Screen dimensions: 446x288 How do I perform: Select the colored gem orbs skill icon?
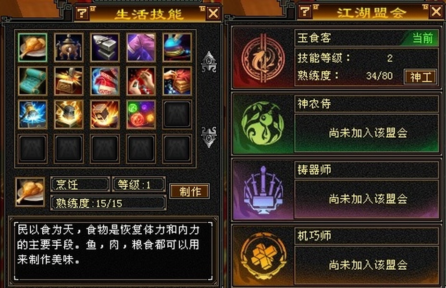[141, 114]
